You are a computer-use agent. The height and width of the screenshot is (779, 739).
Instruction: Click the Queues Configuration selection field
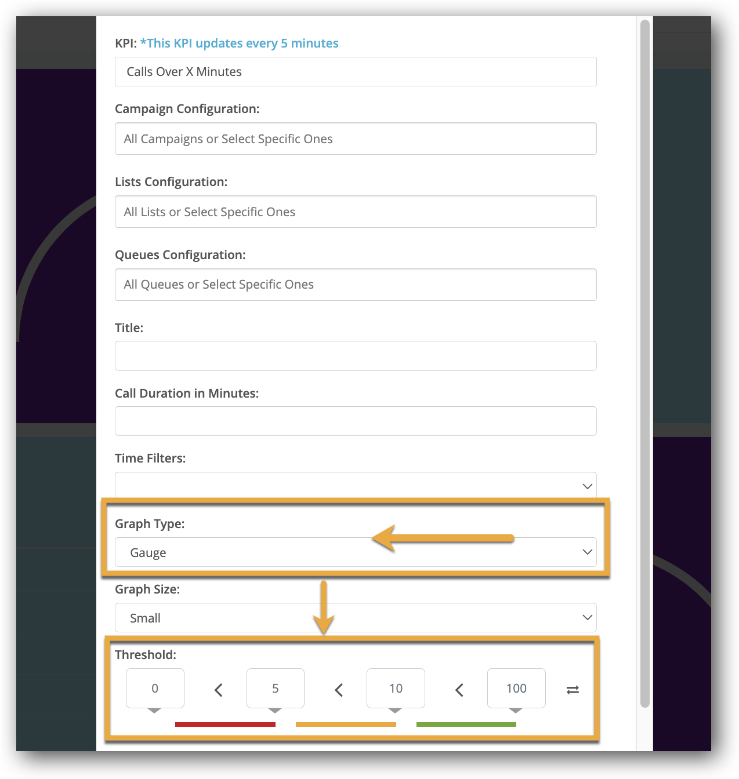355,285
